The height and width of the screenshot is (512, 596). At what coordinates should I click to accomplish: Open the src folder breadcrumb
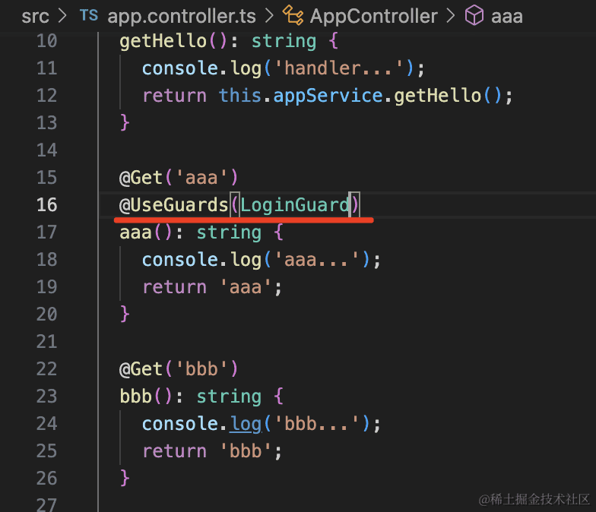[x=35, y=16]
